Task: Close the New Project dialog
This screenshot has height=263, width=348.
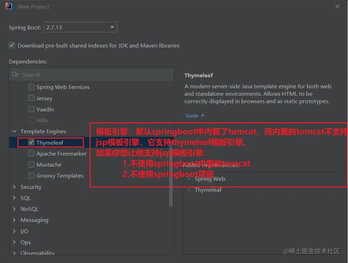Action: coord(337,6)
